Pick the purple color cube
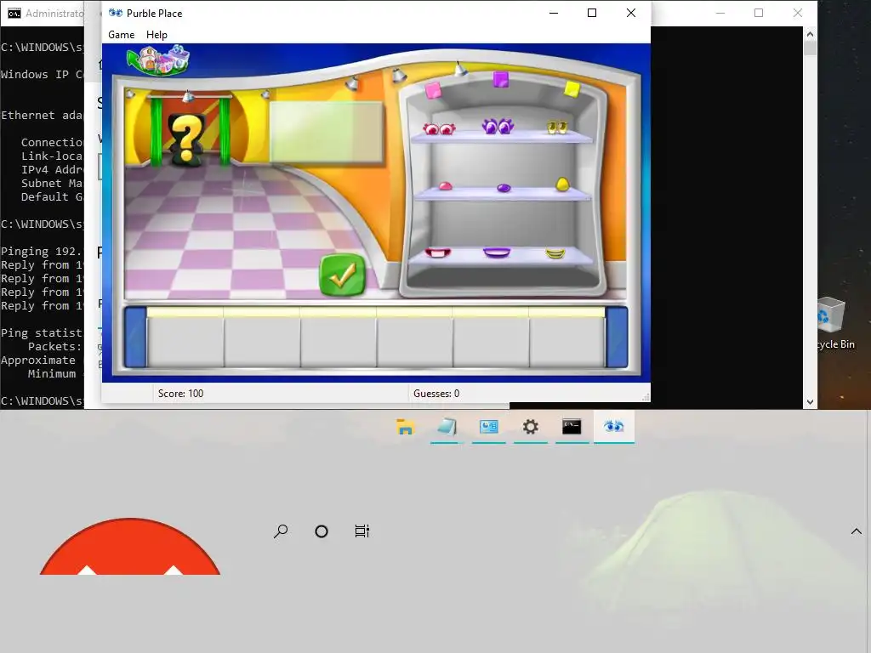This screenshot has width=871, height=653. point(500,79)
